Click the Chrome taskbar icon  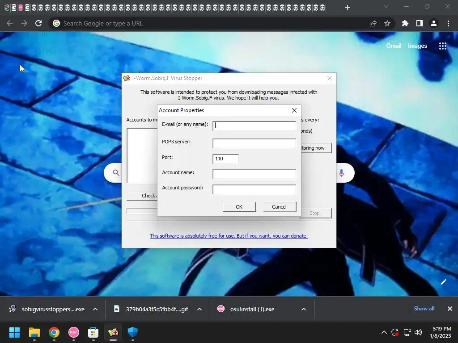54,332
